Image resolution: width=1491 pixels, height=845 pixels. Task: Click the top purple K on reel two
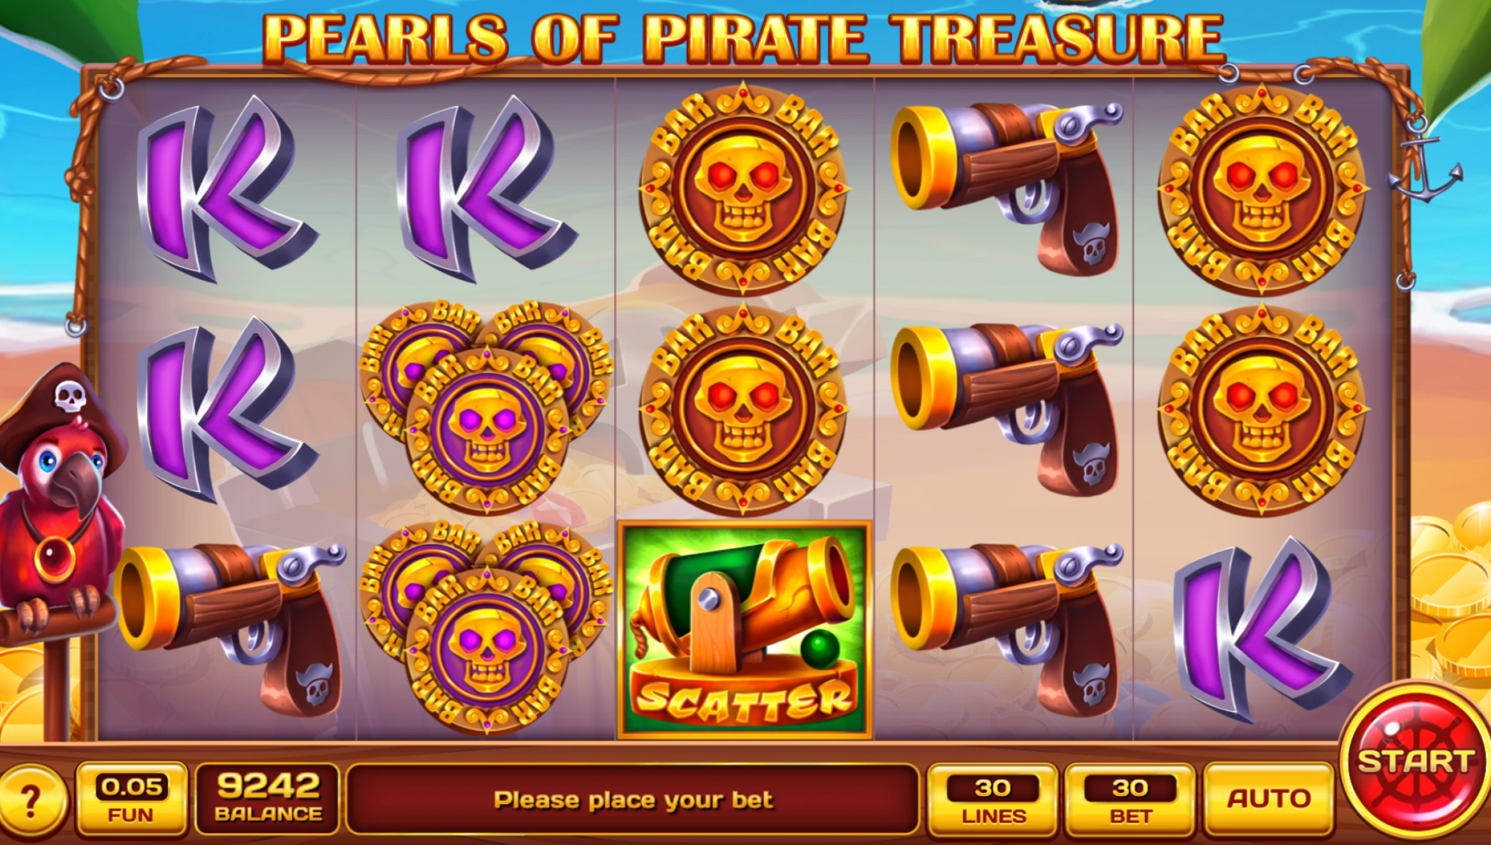[x=486, y=190]
